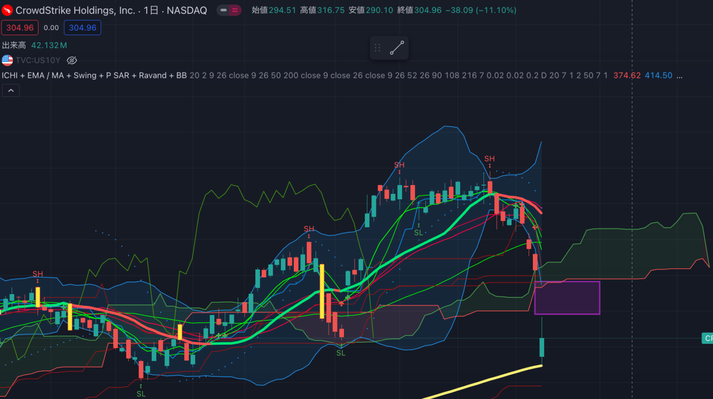Viewport: 713px width, 399px height.
Task: Open more options at indicator legend end
Action: coord(679,76)
